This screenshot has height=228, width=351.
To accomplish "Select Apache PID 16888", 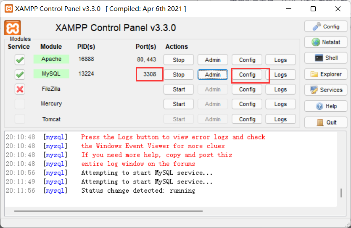I will click(86, 59).
